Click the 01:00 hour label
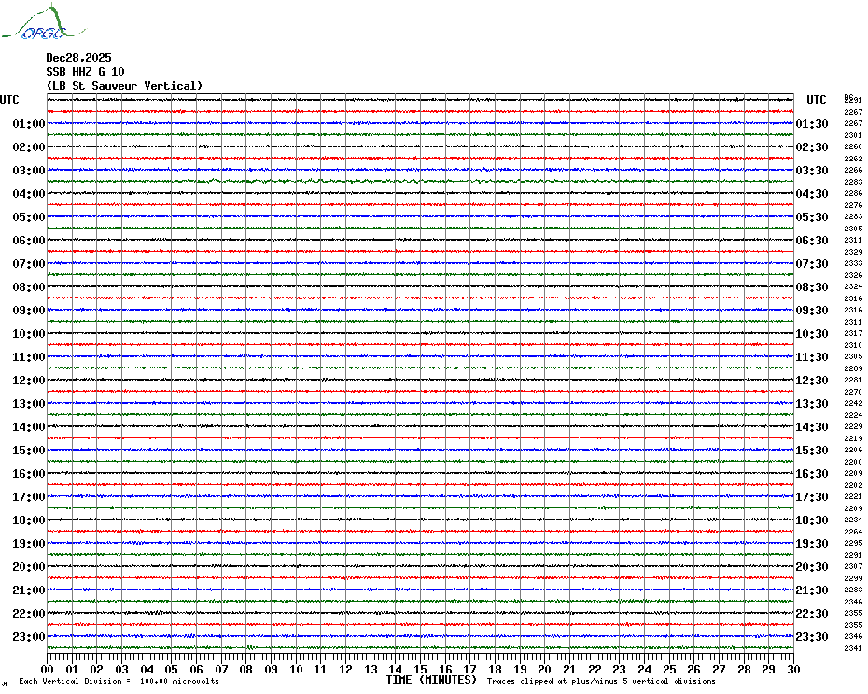868x694 pixels. point(29,123)
